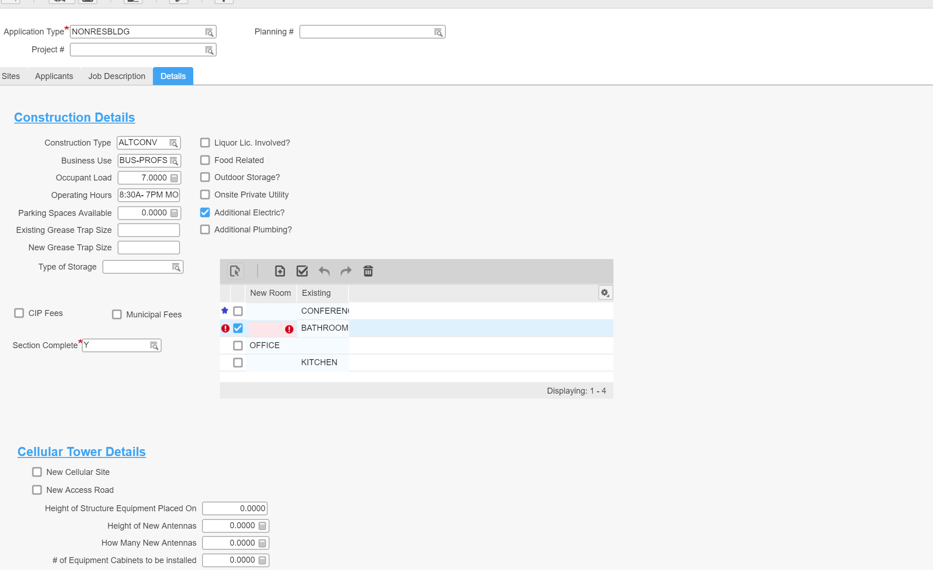The image size is (933, 570).
Task: Open the Construction Type lookup
Action: pyautogui.click(x=173, y=143)
